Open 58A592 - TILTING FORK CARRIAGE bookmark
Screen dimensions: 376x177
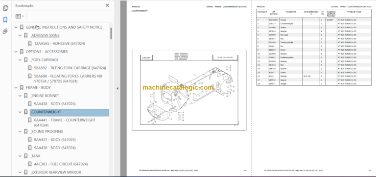pos(70,68)
